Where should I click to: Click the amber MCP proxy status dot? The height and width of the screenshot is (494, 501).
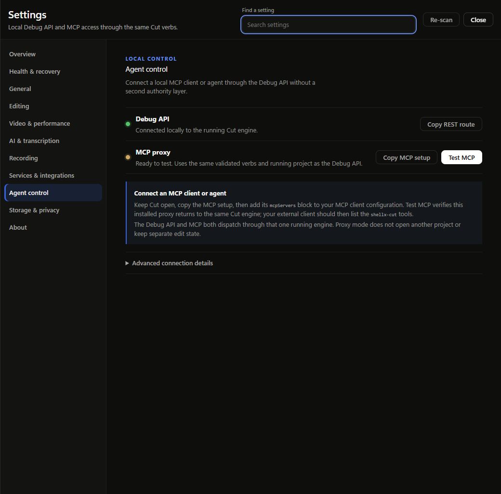click(x=128, y=157)
